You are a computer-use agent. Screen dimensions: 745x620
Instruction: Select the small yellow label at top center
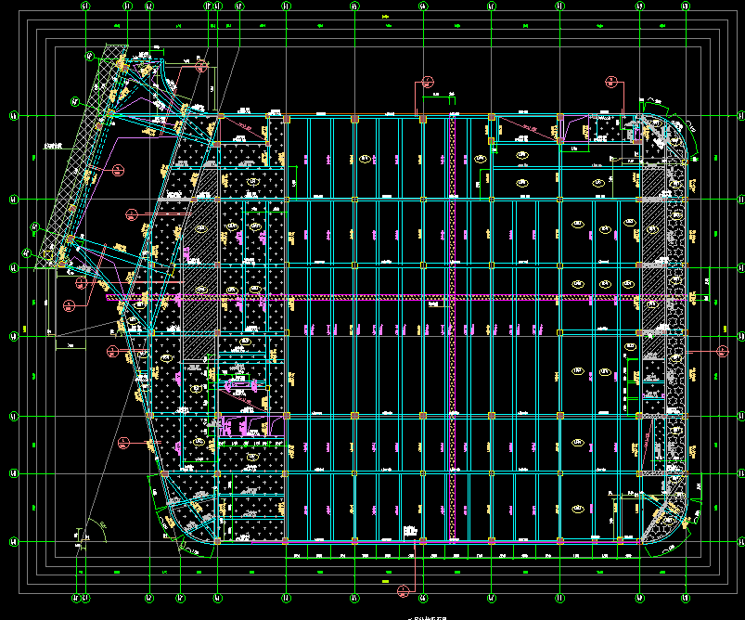[385, 17]
